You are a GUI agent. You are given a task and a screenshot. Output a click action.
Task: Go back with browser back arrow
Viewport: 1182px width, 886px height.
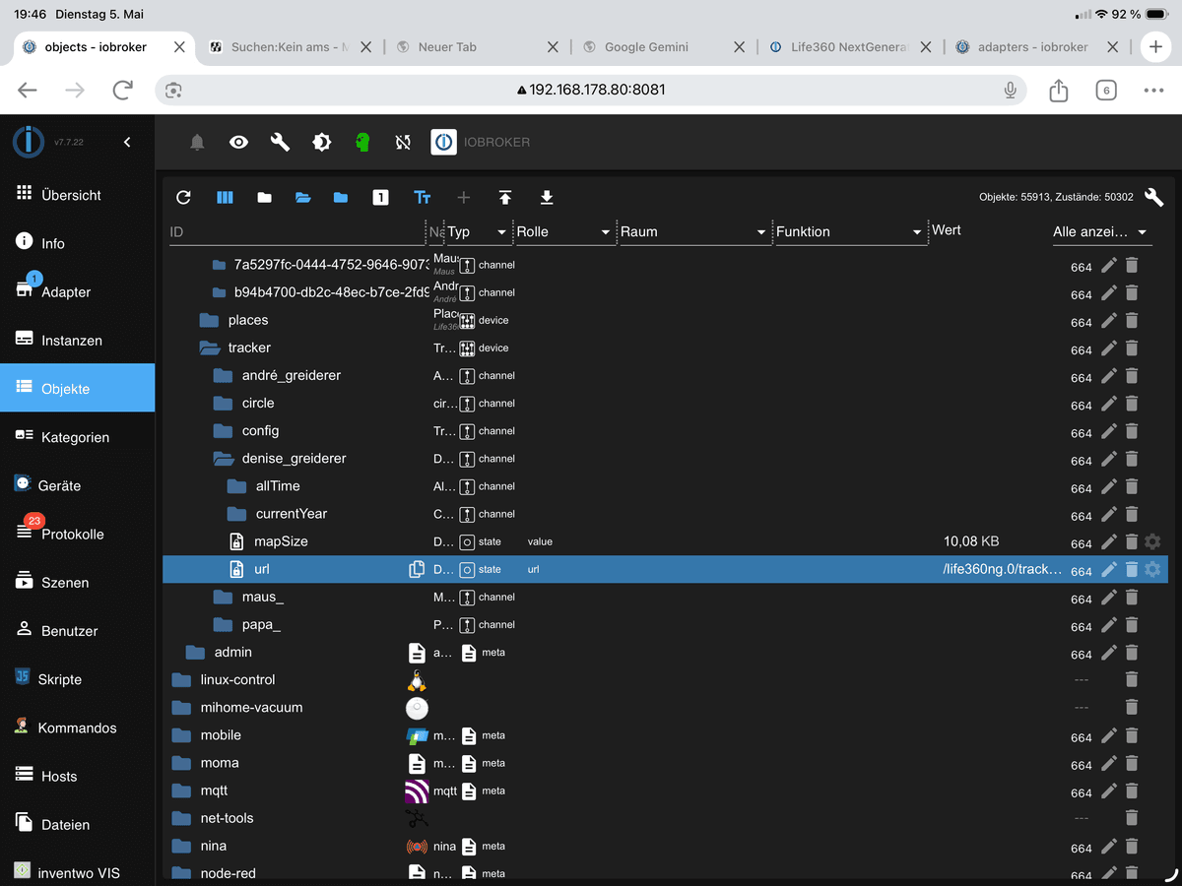tap(28, 90)
